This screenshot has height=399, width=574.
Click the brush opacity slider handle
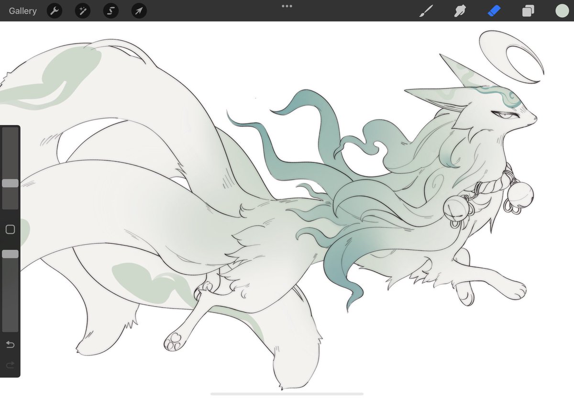point(10,254)
